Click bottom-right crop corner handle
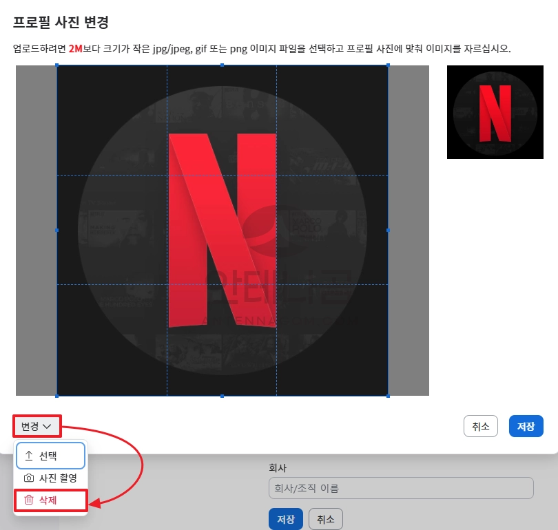Screen dimensions: 558x530 [x=388, y=396]
